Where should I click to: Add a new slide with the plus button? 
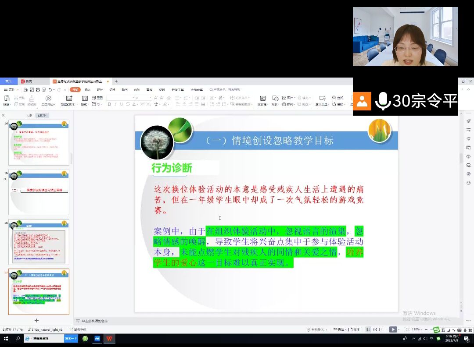coord(36,321)
